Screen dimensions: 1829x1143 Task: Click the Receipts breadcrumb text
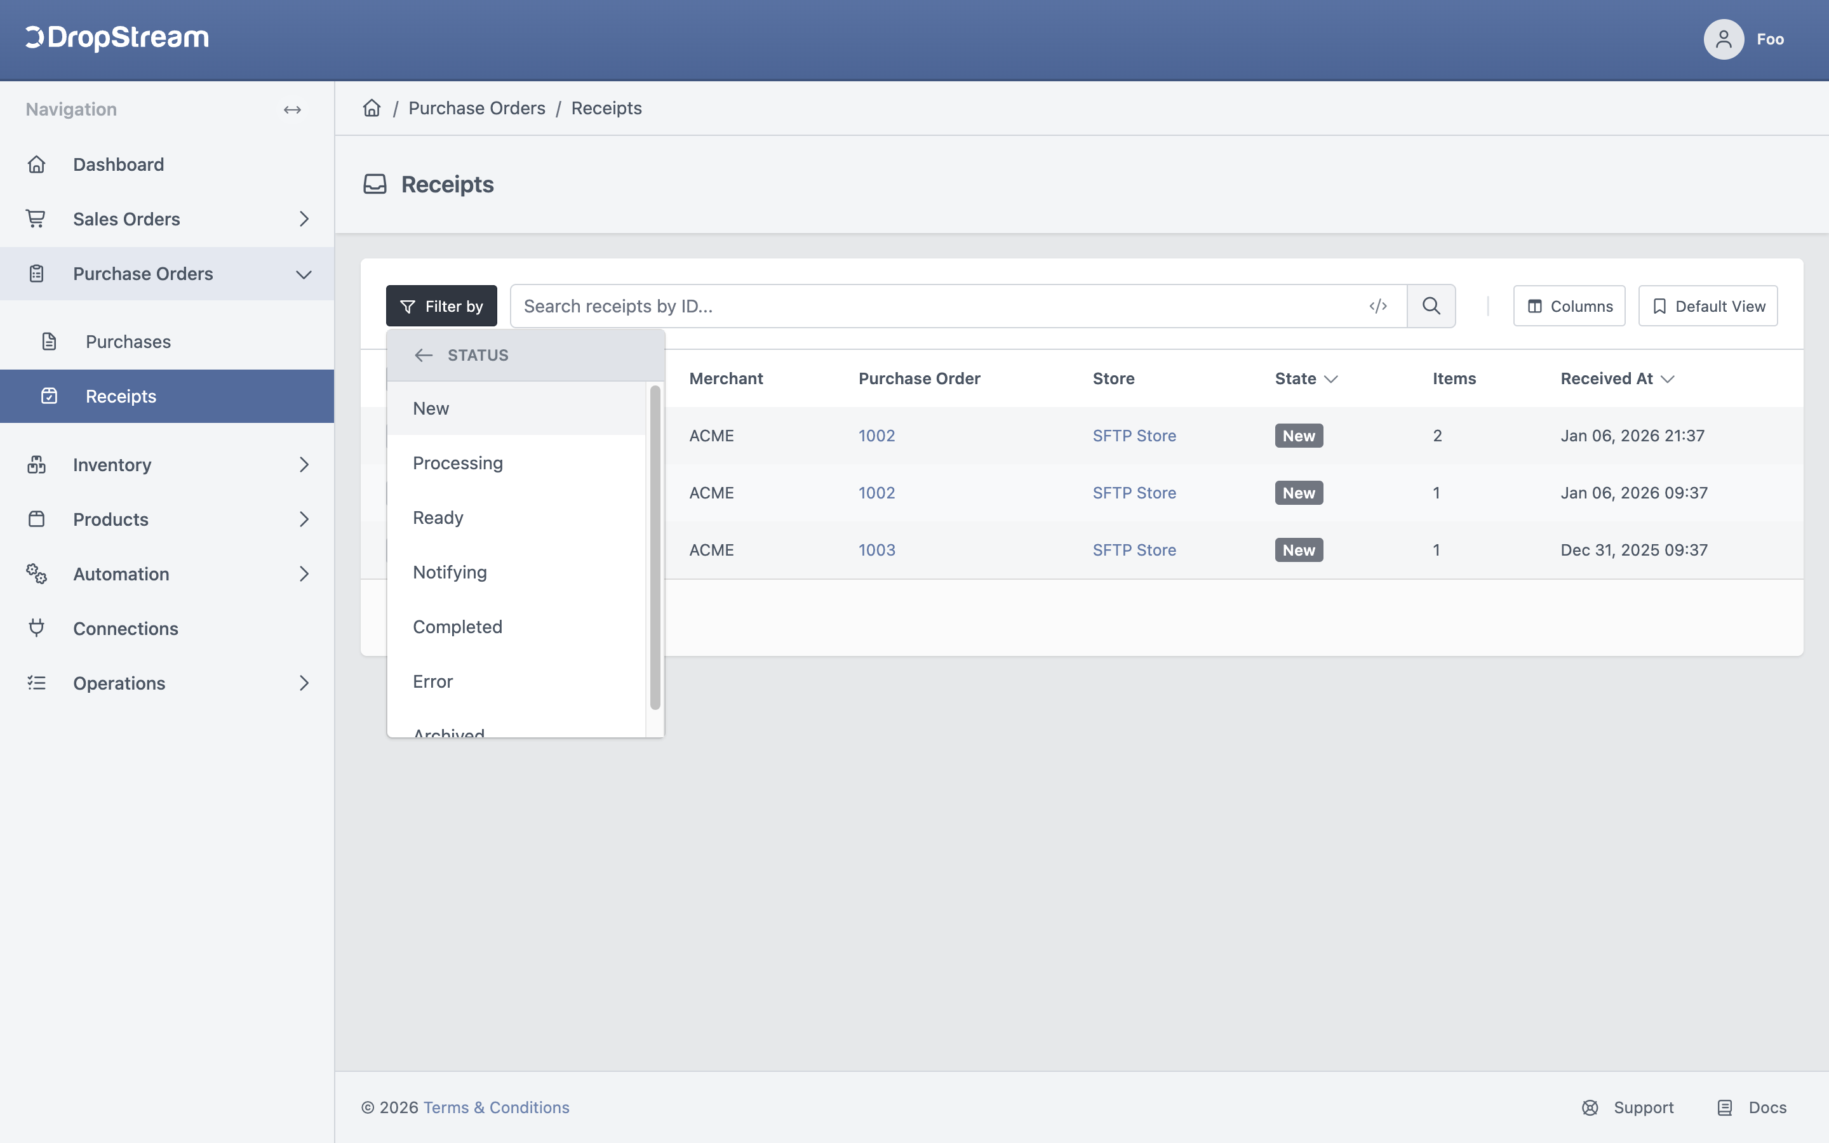[x=606, y=108]
